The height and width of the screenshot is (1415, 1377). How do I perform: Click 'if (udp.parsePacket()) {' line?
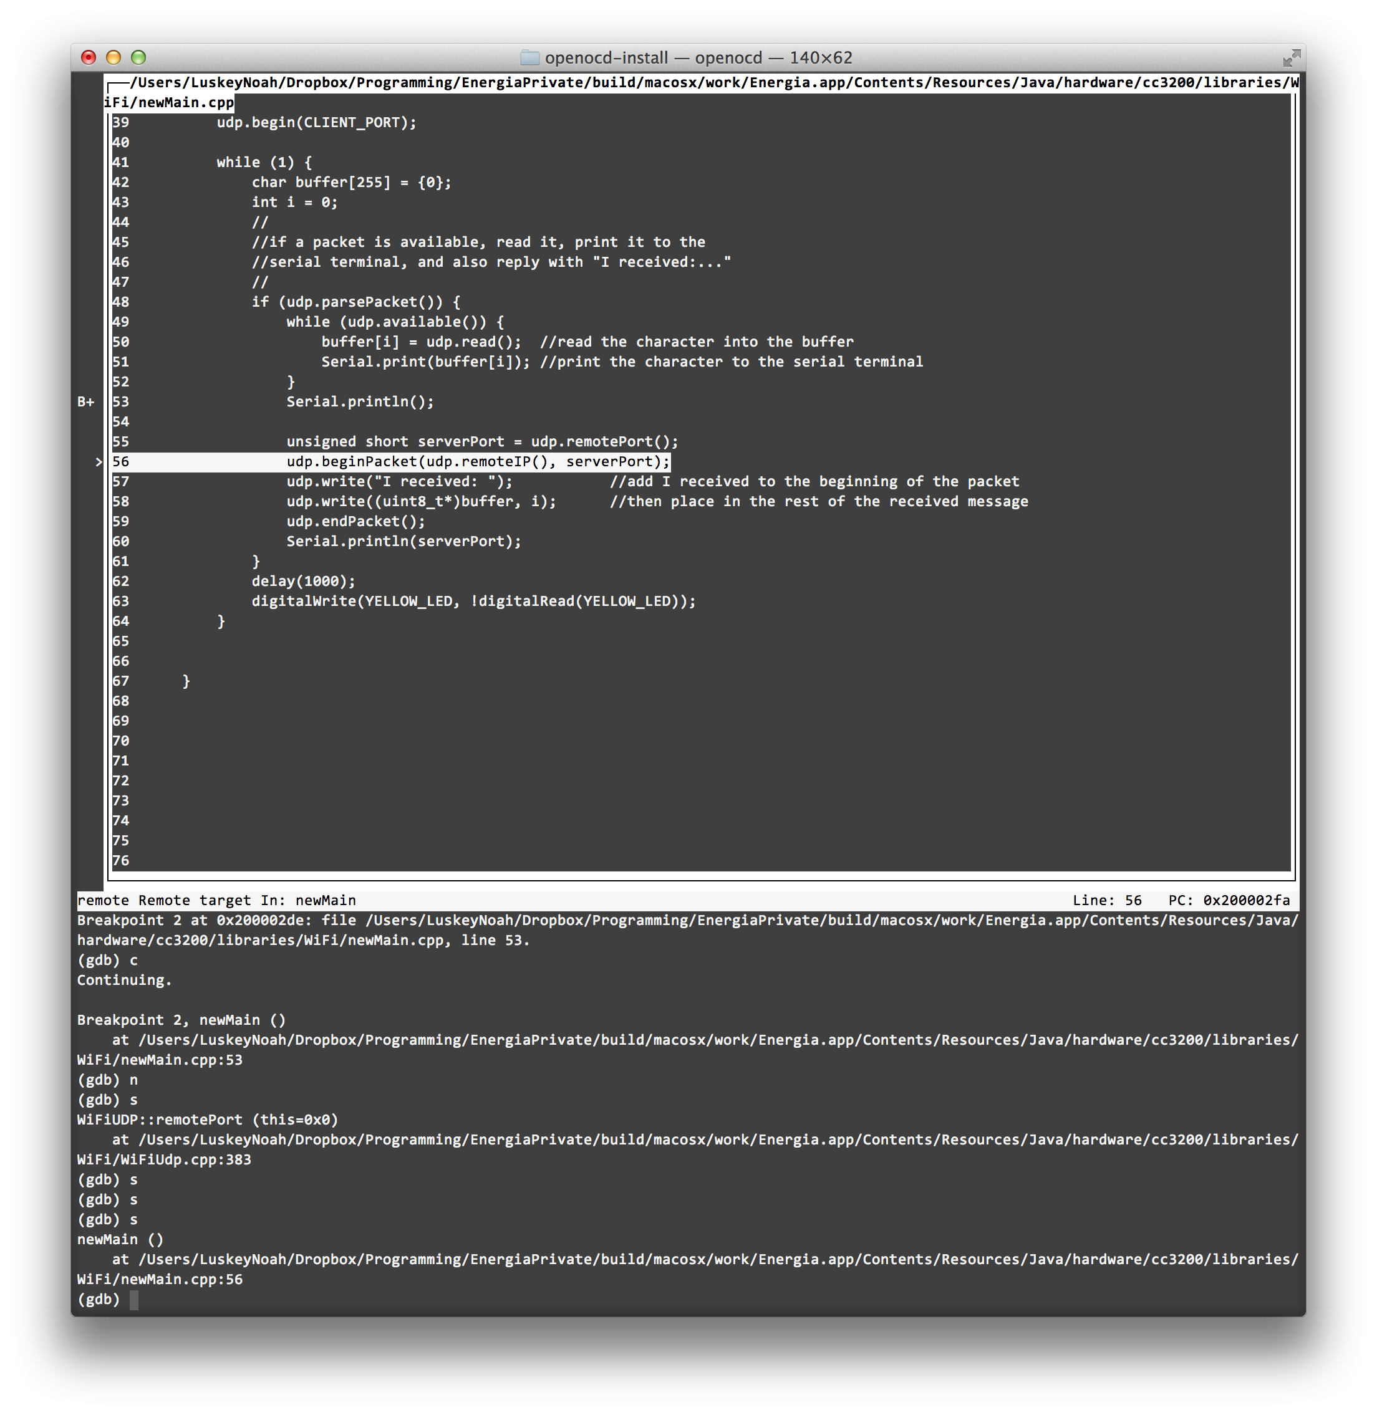coord(356,302)
